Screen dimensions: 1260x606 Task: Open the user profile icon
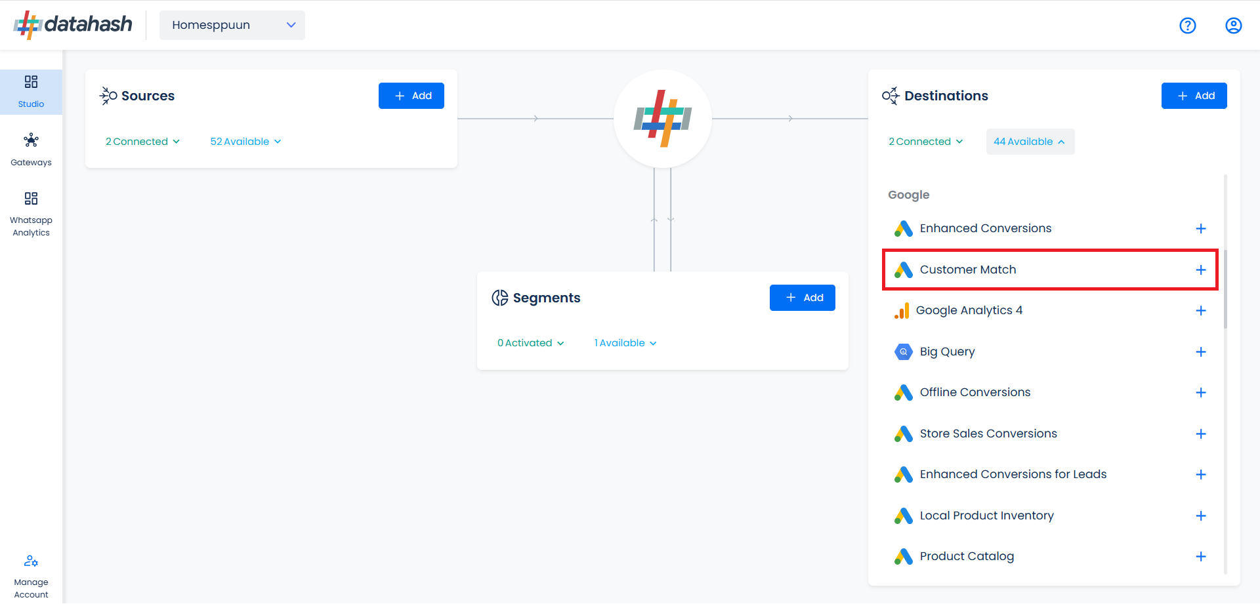pyautogui.click(x=1234, y=26)
